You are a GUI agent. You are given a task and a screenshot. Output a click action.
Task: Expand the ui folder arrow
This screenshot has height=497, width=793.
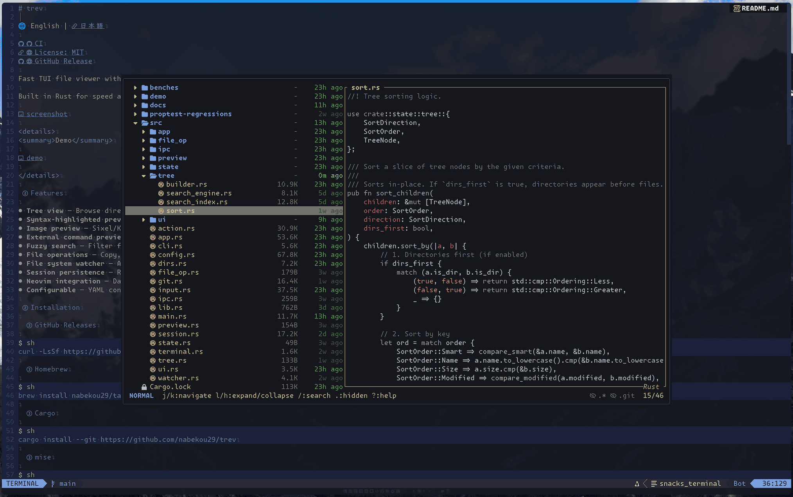click(x=144, y=220)
